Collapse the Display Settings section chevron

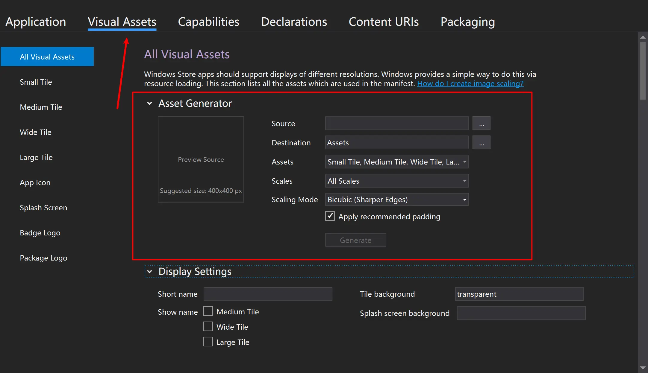149,272
